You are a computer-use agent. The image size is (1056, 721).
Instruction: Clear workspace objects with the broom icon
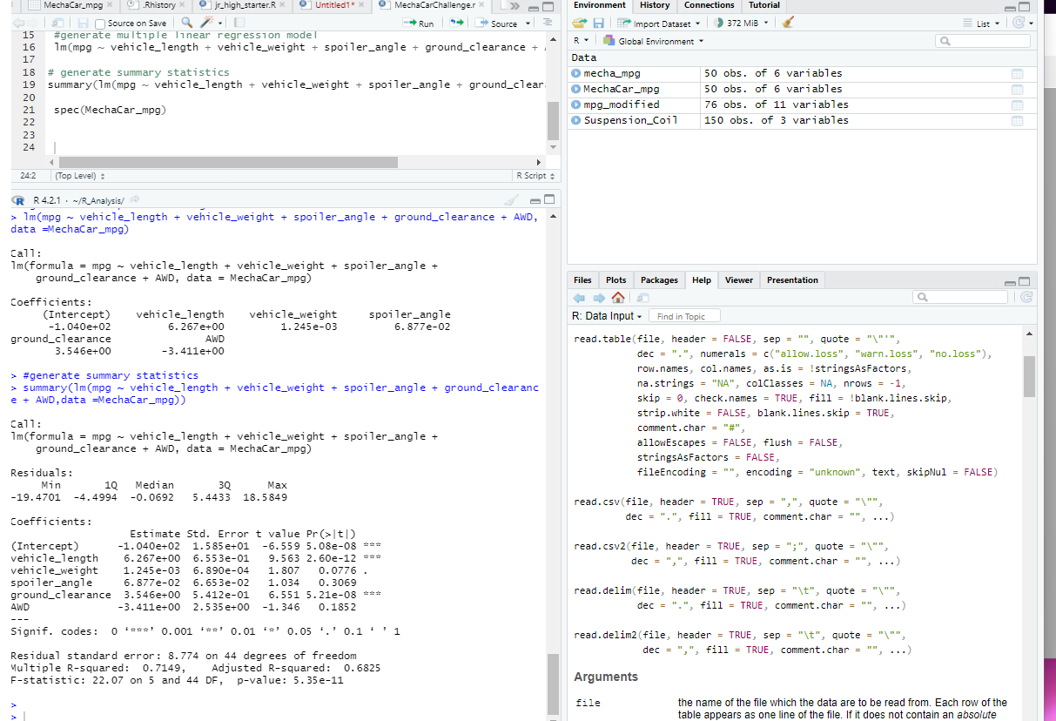coord(789,24)
